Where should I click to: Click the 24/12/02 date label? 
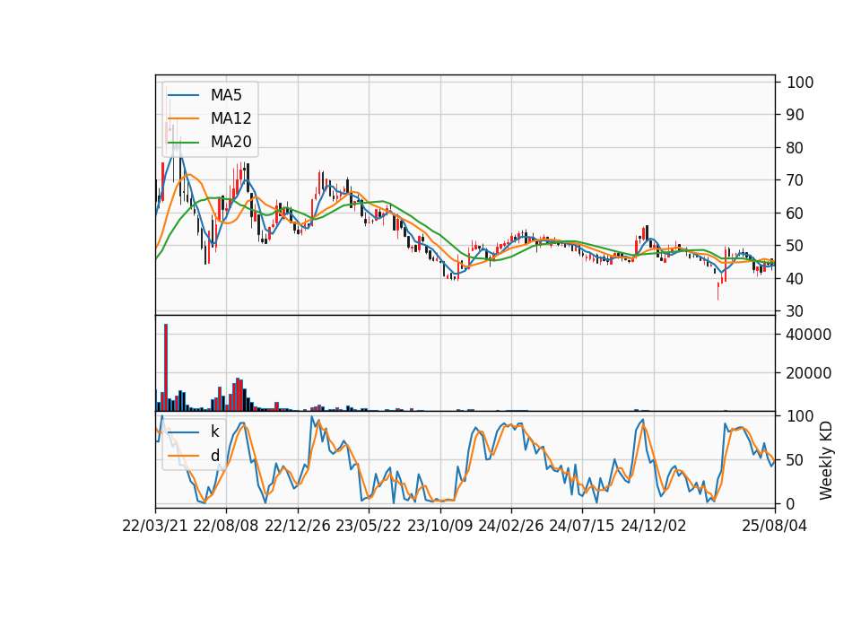click(654, 526)
